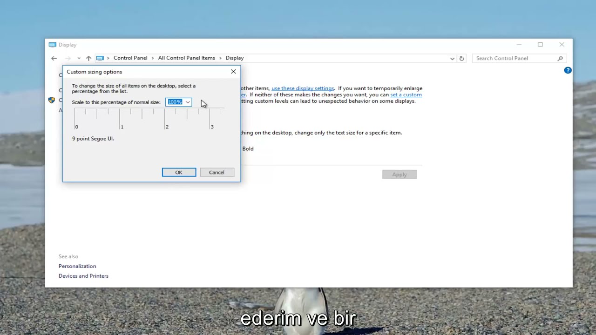Select All Control Panel Items breadcrumb
The height and width of the screenshot is (335, 596).
tap(186, 58)
